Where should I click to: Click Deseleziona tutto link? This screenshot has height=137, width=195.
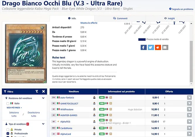[34, 114]
